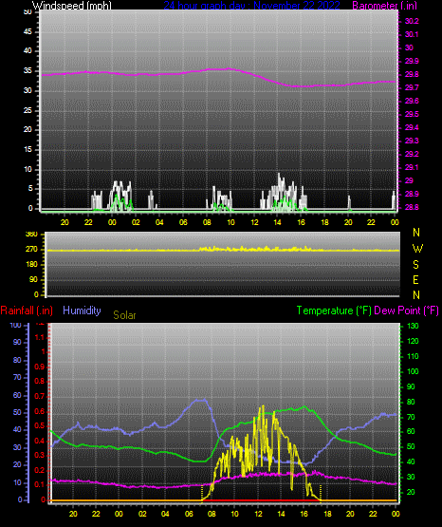The image size is (442, 527).
Task: Click the "24 hour graph day : November 22 2022" heading
Action: coord(251,6)
